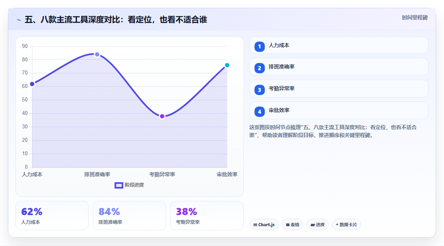
Task: Click the y-axis value 50
Action: click(x=25, y=100)
